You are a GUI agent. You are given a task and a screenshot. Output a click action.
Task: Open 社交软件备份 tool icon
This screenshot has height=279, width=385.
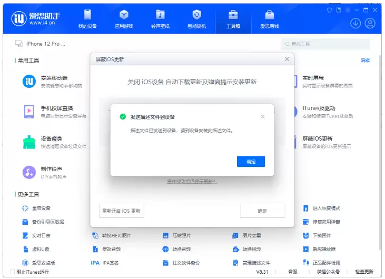pos(165,263)
